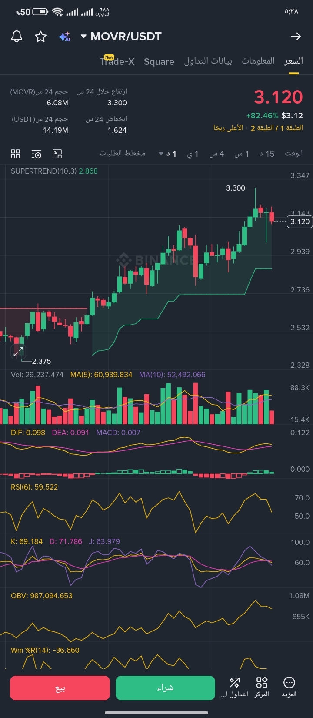Tap the 14.19M USDT volume value
Screen dimensions: 313x718
pyautogui.click(x=55, y=130)
